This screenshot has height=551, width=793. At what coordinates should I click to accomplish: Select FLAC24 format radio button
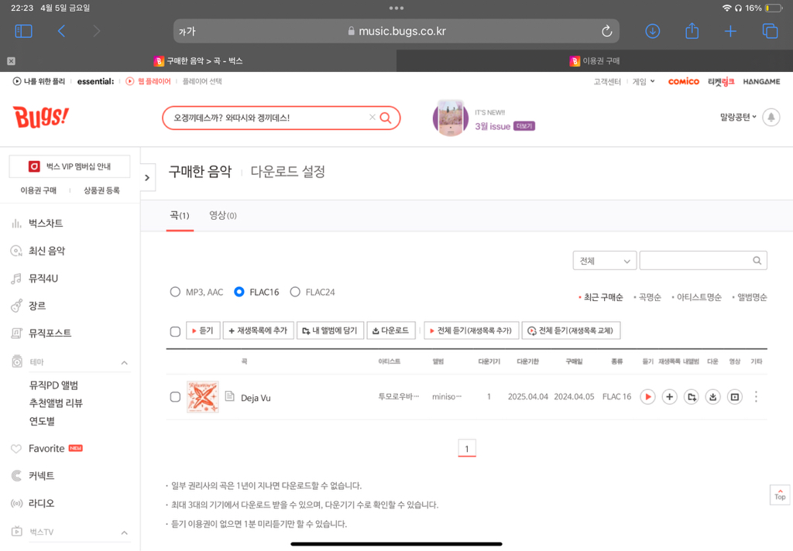pos(295,293)
